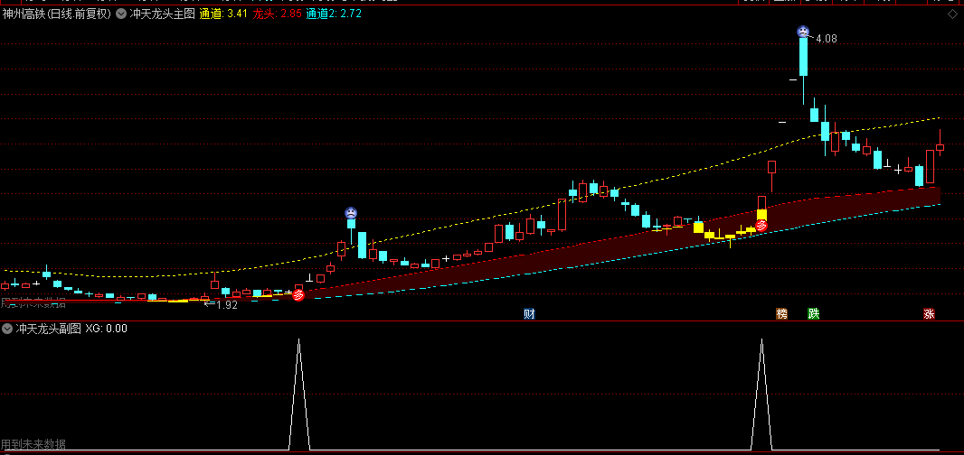Click the first white spike in sub chart
This screenshot has height=455, width=964.
tap(298, 393)
